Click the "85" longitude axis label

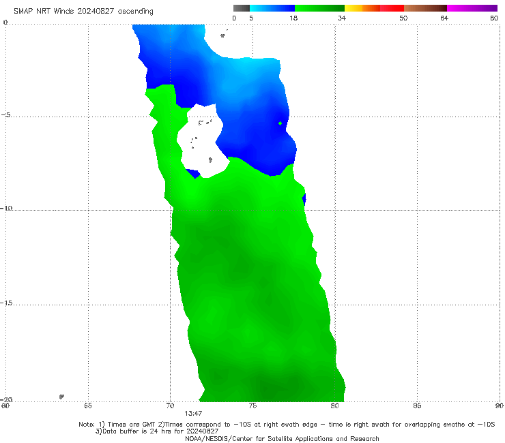(x=417, y=406)
